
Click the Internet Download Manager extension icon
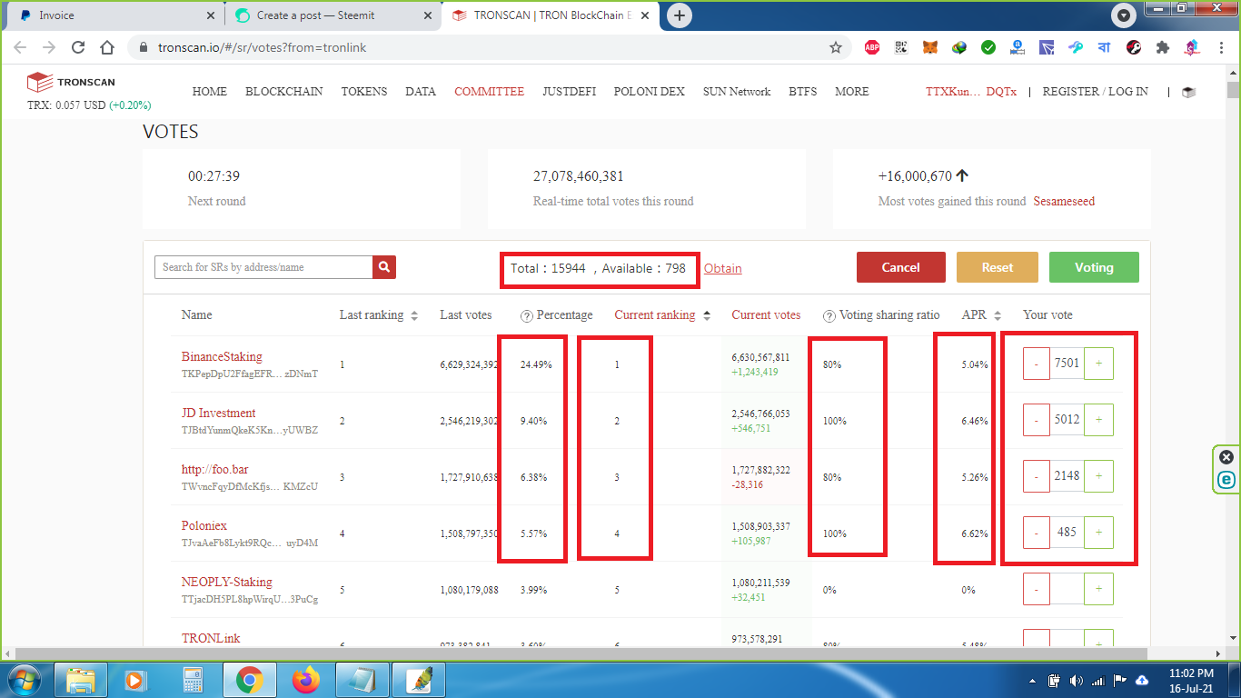pyautogui.click(x=959, y=47)
